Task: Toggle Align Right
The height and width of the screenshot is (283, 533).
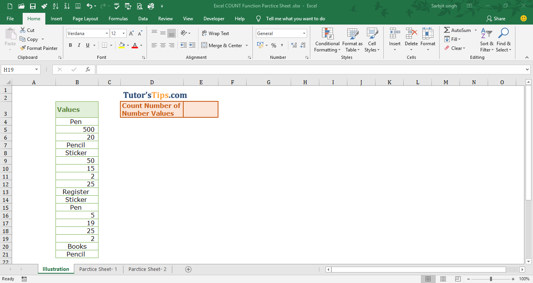Action: coord(172,45)
